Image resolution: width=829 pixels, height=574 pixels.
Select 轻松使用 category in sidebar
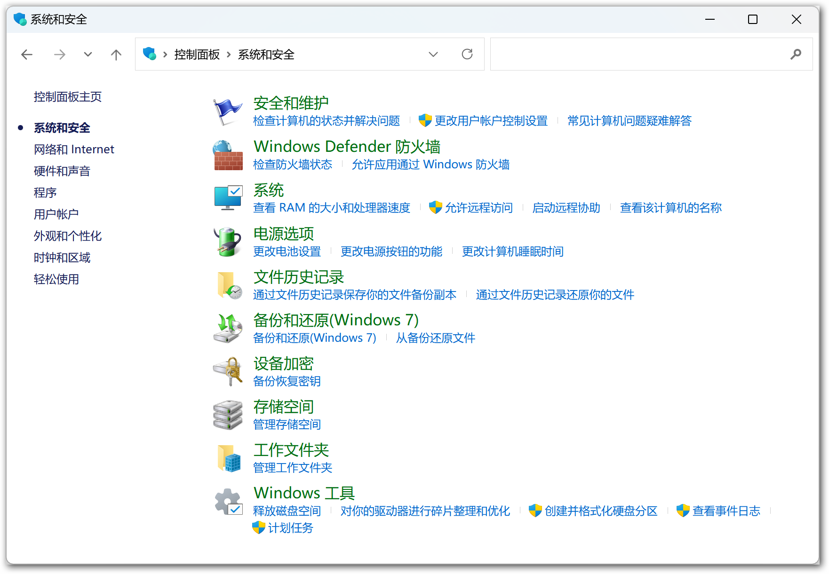click(56, 279)
